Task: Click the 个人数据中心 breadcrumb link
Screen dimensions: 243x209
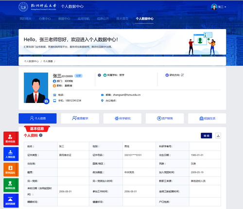Action: (32, 61)
